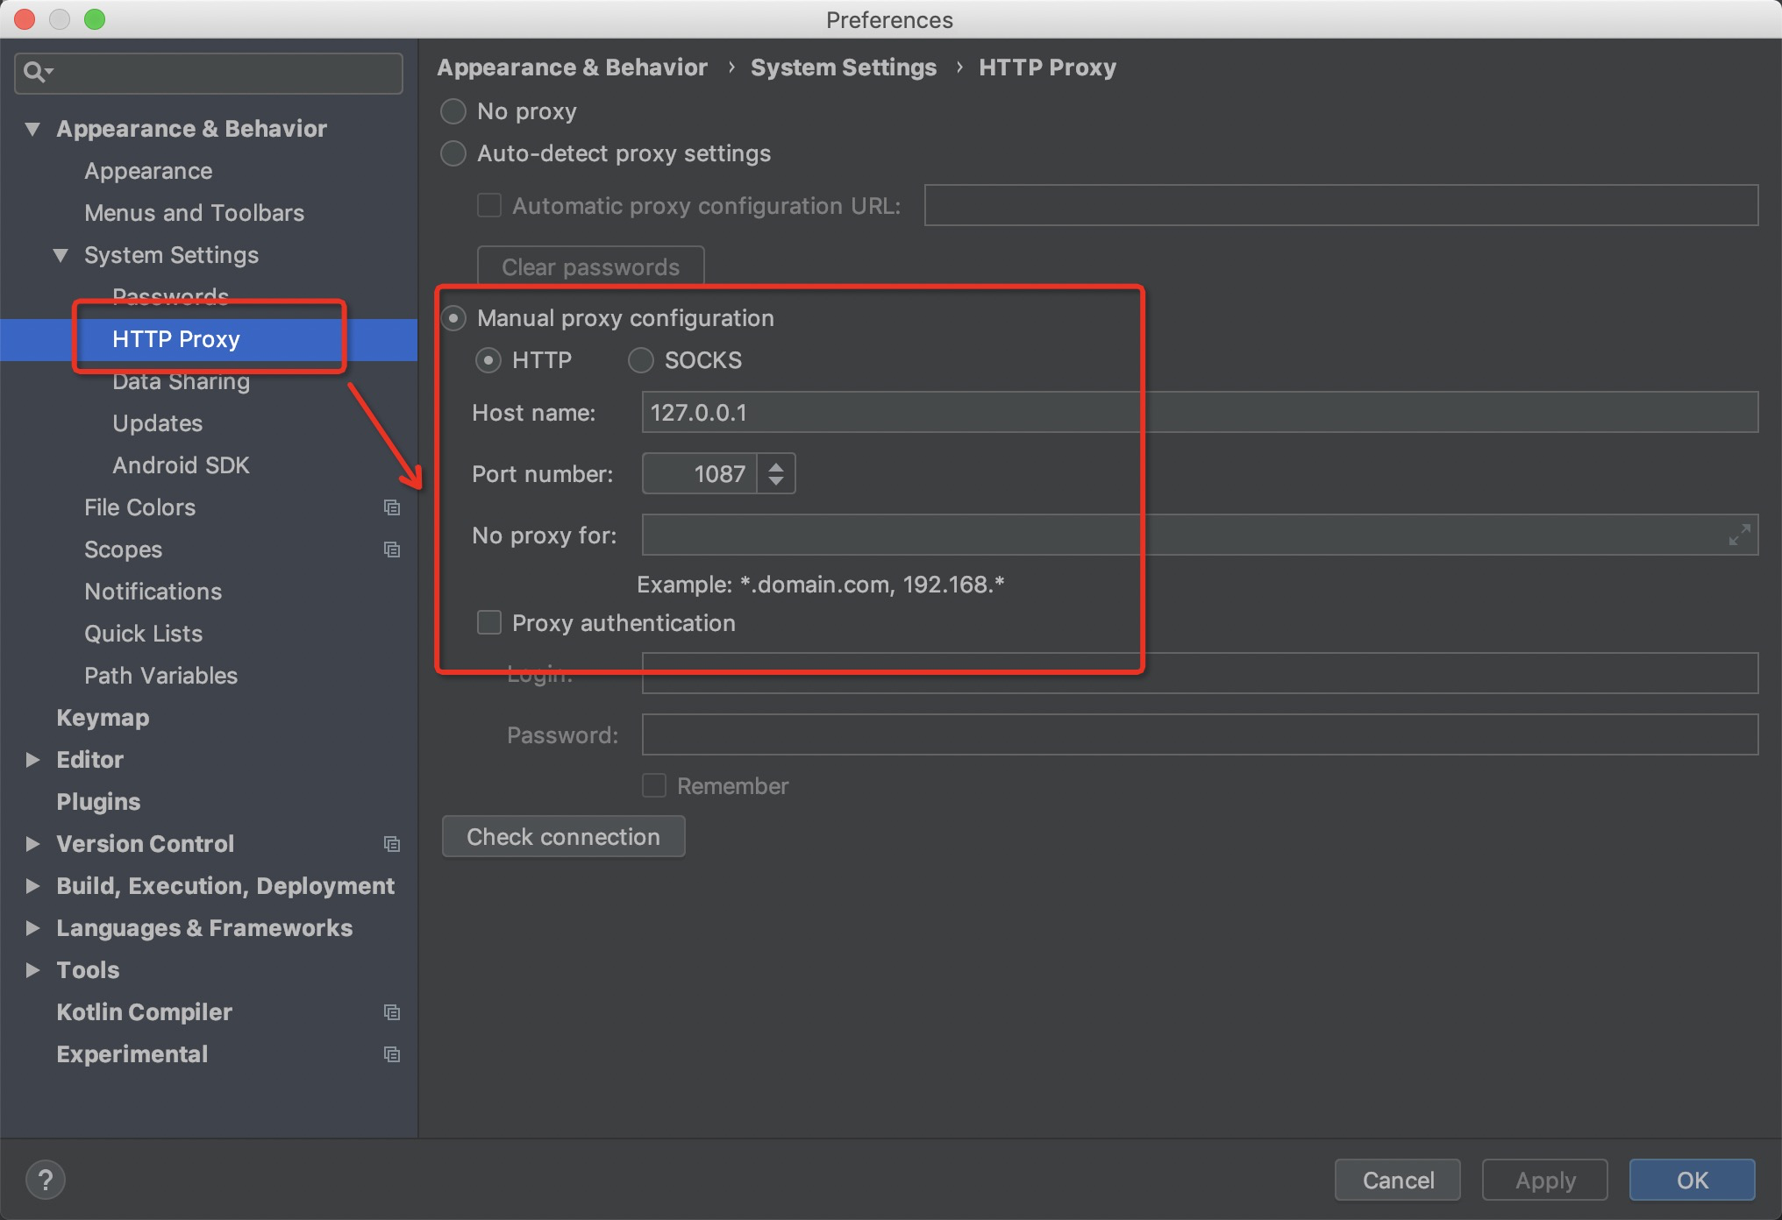Click the Port number field
The width and height of the screenshot is (1782, 1220).
pyautogui.click(x=700, y=474)
